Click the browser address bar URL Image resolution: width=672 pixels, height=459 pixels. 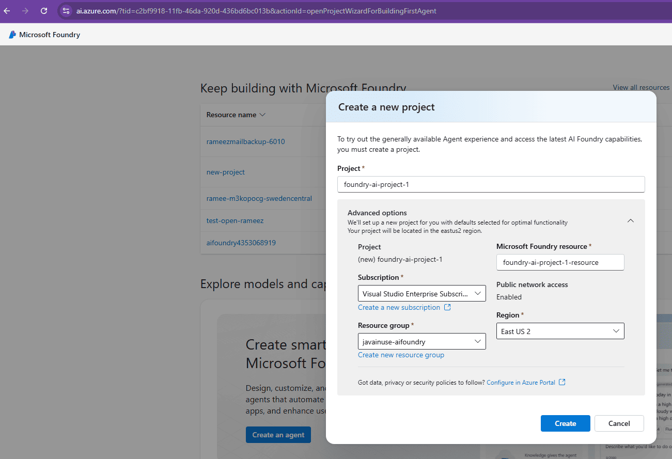coord(256,11)
